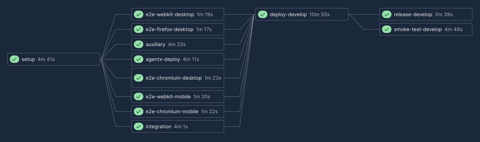This screenshot has width=480, height=142.
Task: Click the success icon for e2e-chromium-mobile
Action: (x=139, y=112)
